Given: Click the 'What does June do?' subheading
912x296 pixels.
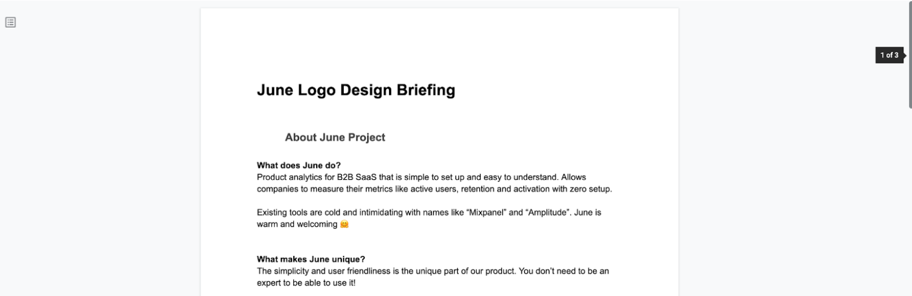Looking at the screenshot, I should click(299, 166).
